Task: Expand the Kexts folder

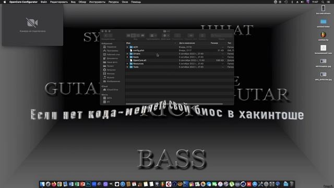Action: 127,57
